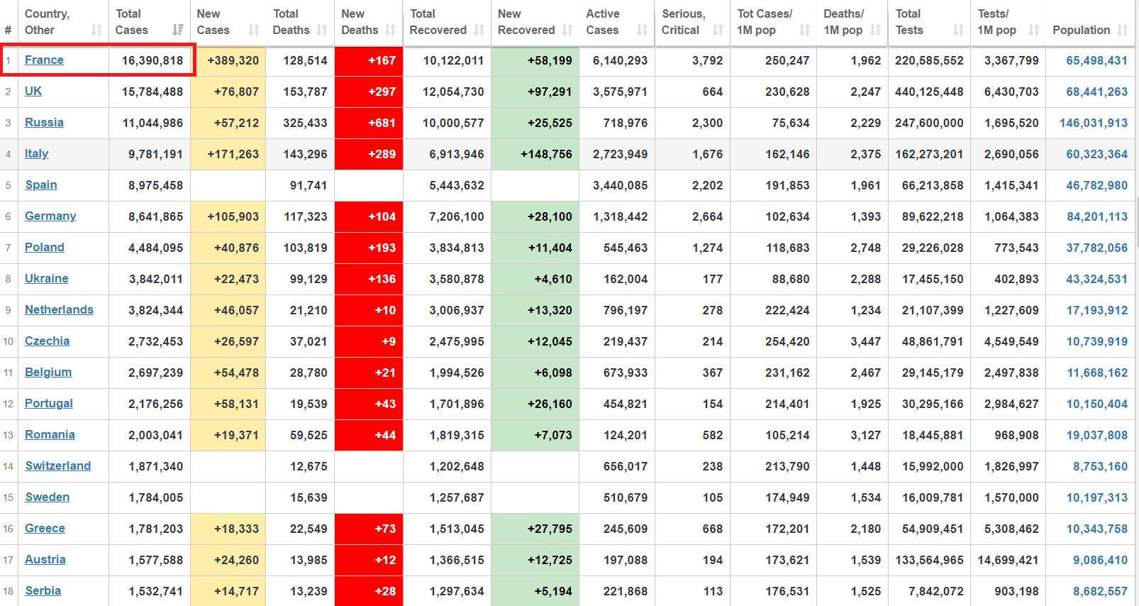Open Switzerland population link 8,753,160
1139x606 pixels.
click(x=1100, y=466)
